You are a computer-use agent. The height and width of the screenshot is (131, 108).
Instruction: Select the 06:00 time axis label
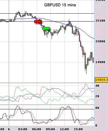[37, 129]
